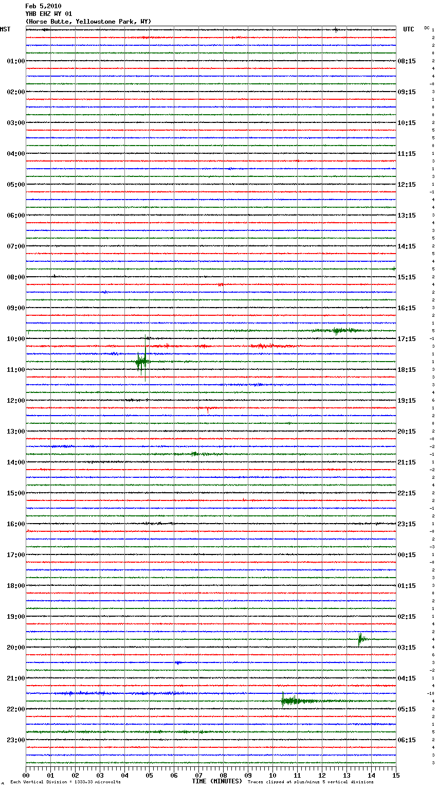Click the black spike on the first trace
The width and height of the screenshot is (437, 789).
tap(336, 30)
